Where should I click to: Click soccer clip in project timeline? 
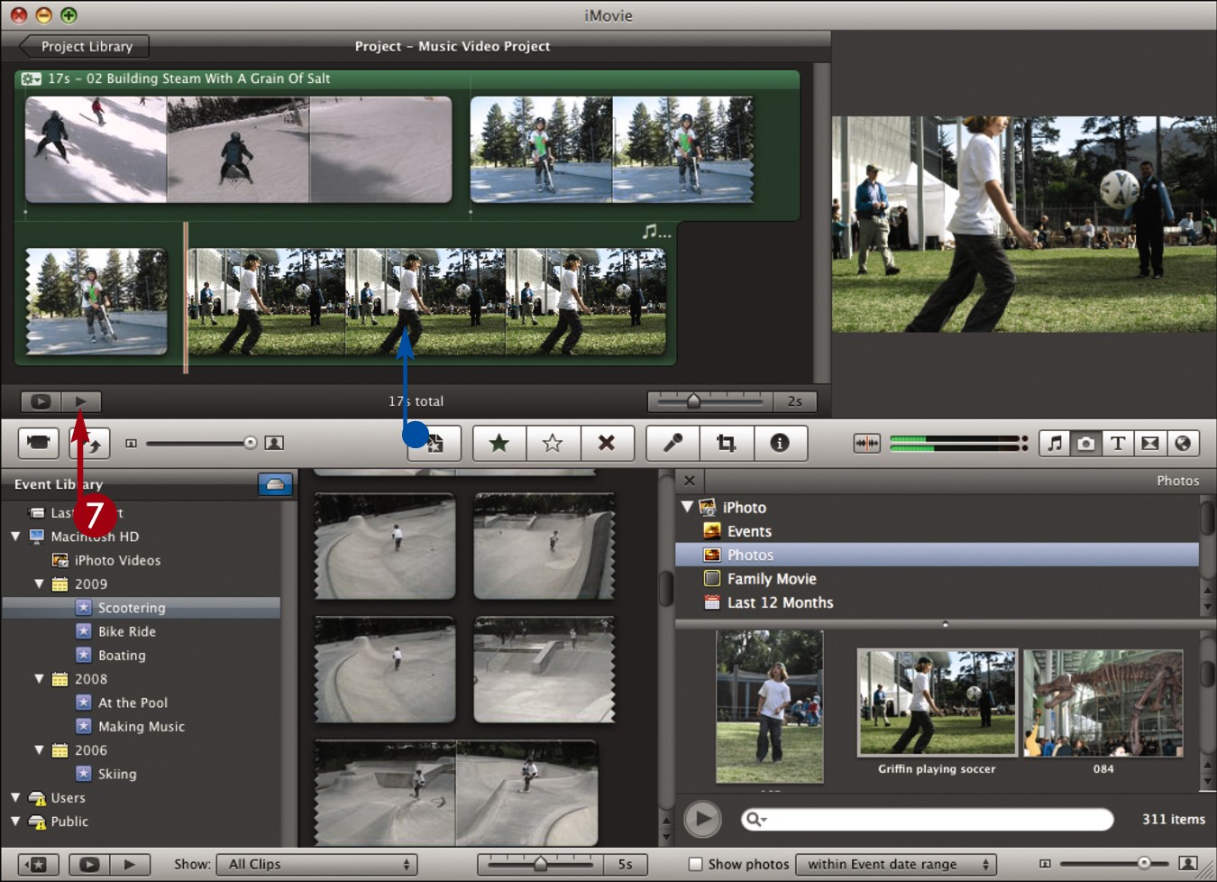pos(425,302)
